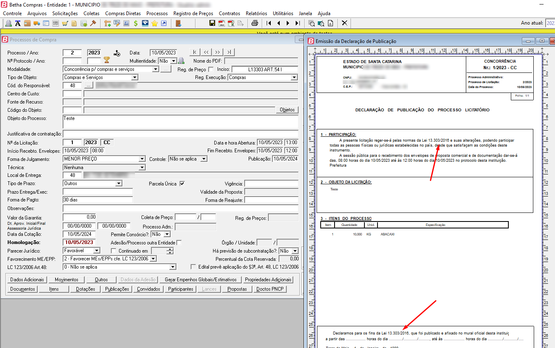Click the Objeto do Processo text area
Screen dimensions: 555x348
pos(180,122)
